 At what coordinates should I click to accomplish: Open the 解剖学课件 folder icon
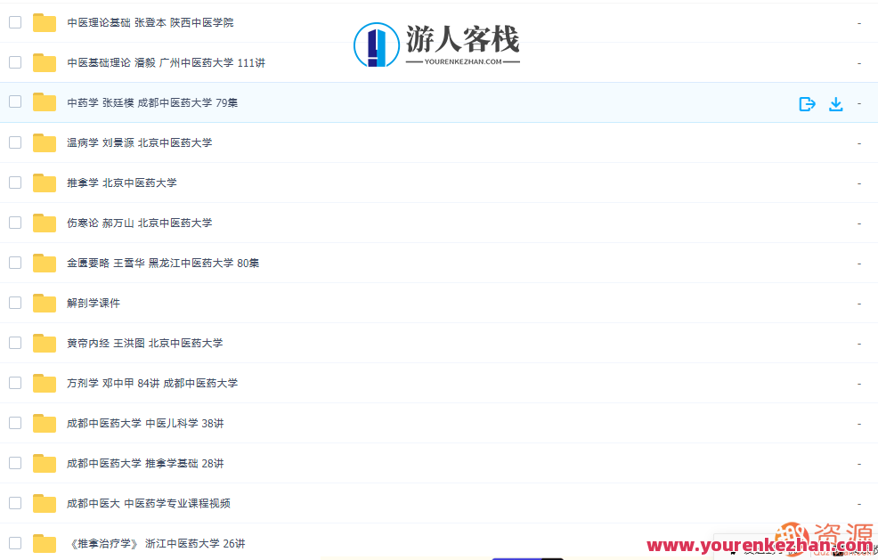coord(44,302)
